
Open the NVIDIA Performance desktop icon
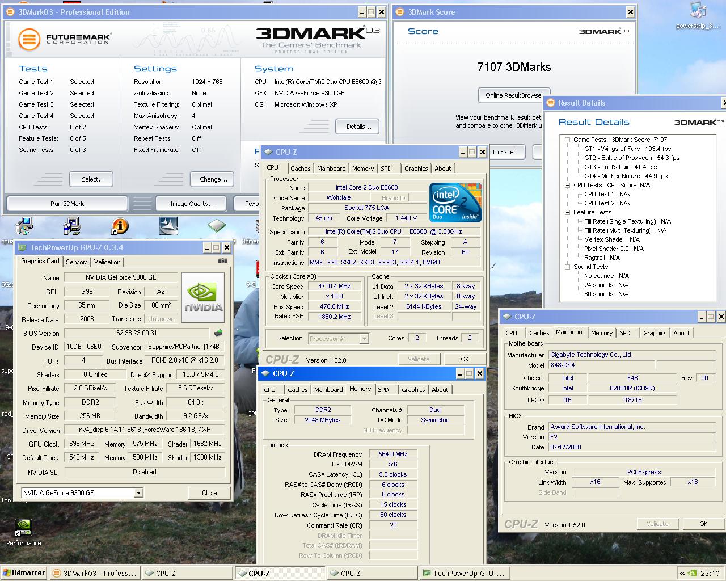point(23,532)
